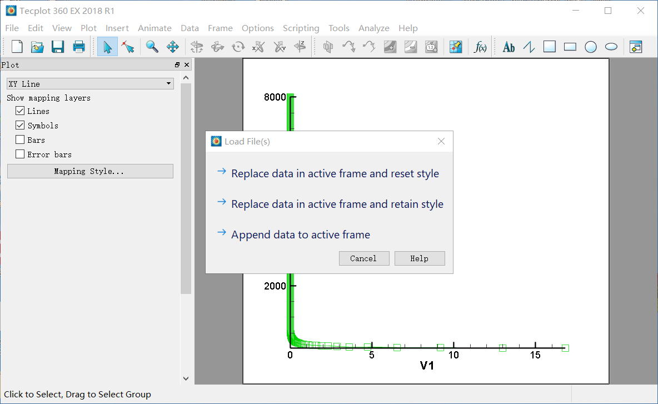Select the rectangle insert tool
The image size is (658, 404).
570,47
